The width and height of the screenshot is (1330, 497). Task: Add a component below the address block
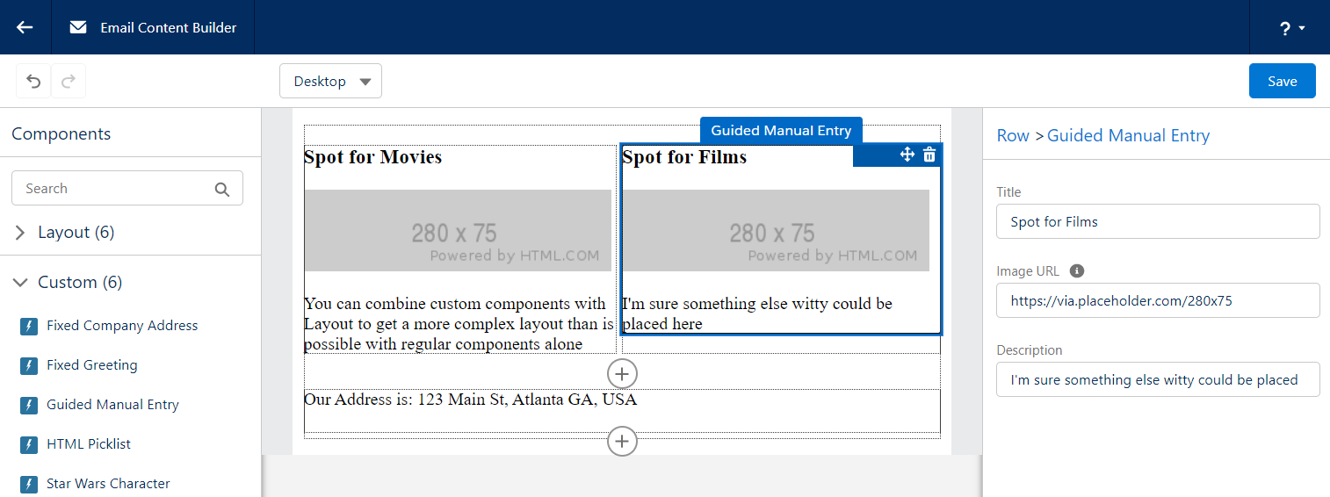click(x=622, y=441)
